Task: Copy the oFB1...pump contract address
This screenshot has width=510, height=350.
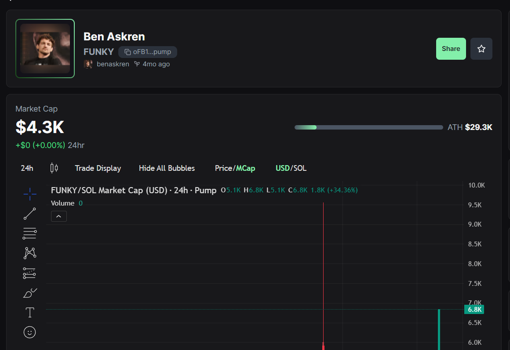Action: [148, 52]
